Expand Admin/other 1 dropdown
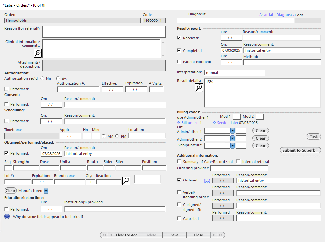325x242 pixels. point(233,131)
